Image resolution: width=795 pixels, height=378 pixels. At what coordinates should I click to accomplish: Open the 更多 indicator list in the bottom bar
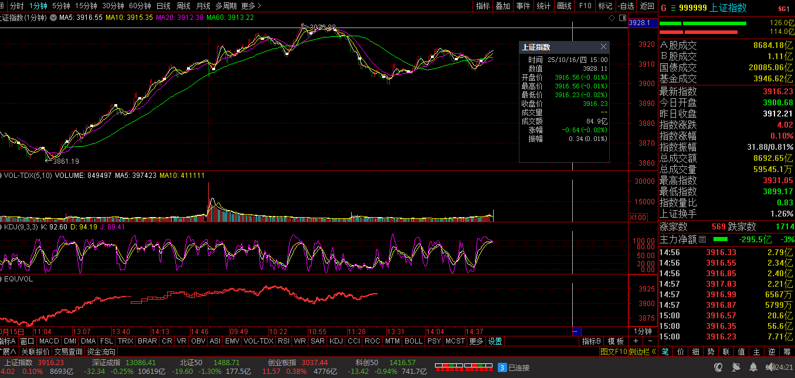point(477,341)
